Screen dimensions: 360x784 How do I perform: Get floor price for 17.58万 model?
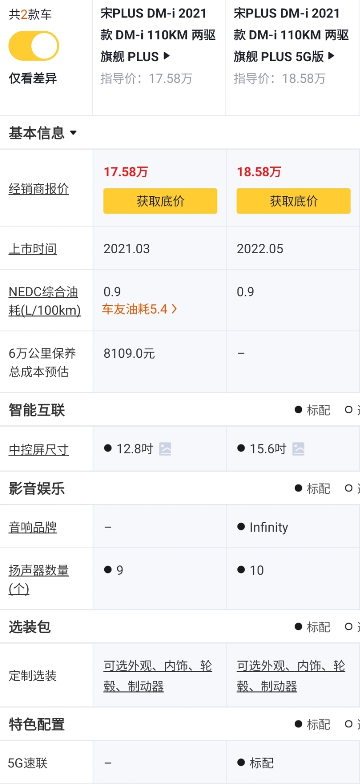[x=160, y=201]
